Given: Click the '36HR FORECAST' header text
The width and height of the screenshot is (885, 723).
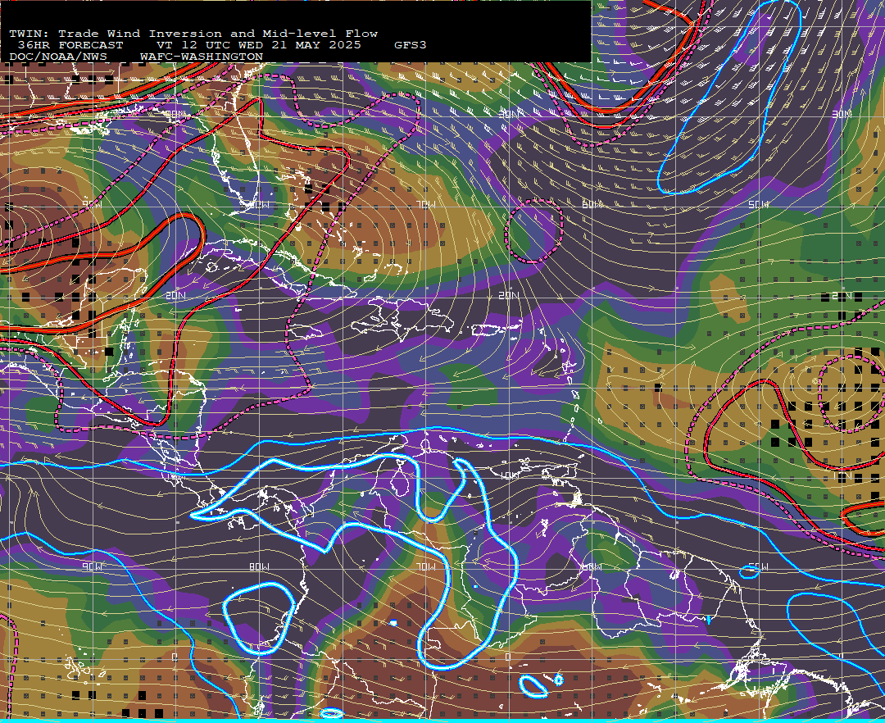Looking at the screenshot, I should point(70,45).
